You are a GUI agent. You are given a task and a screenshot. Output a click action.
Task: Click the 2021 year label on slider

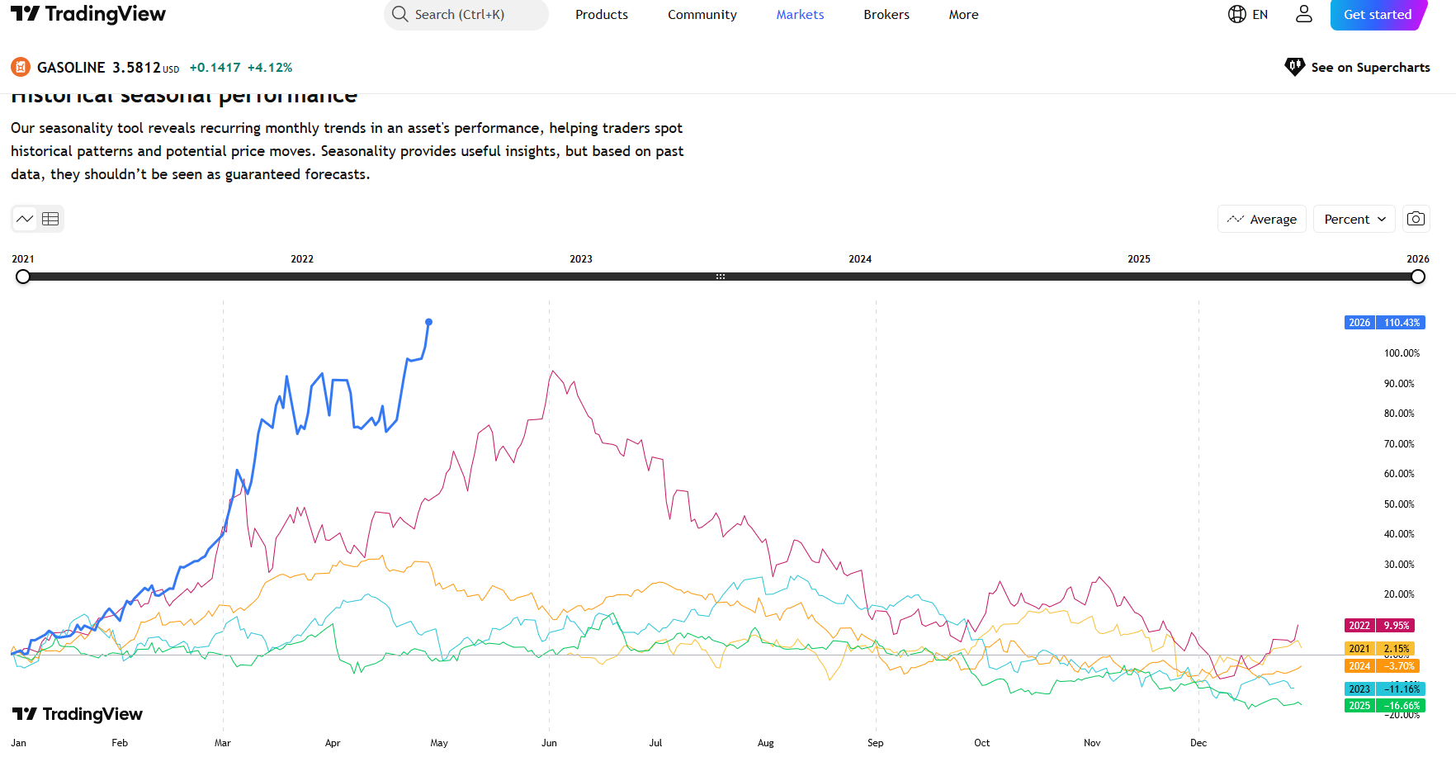[23, 258]
